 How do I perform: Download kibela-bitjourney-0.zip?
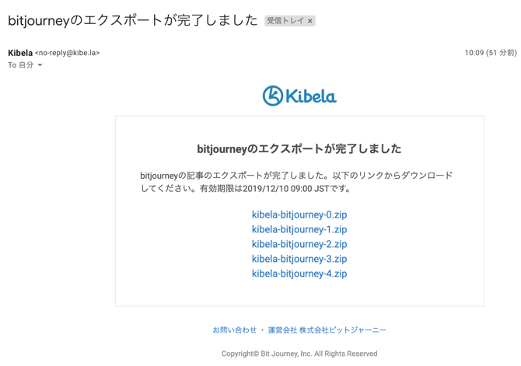click(x=299, y=214)
